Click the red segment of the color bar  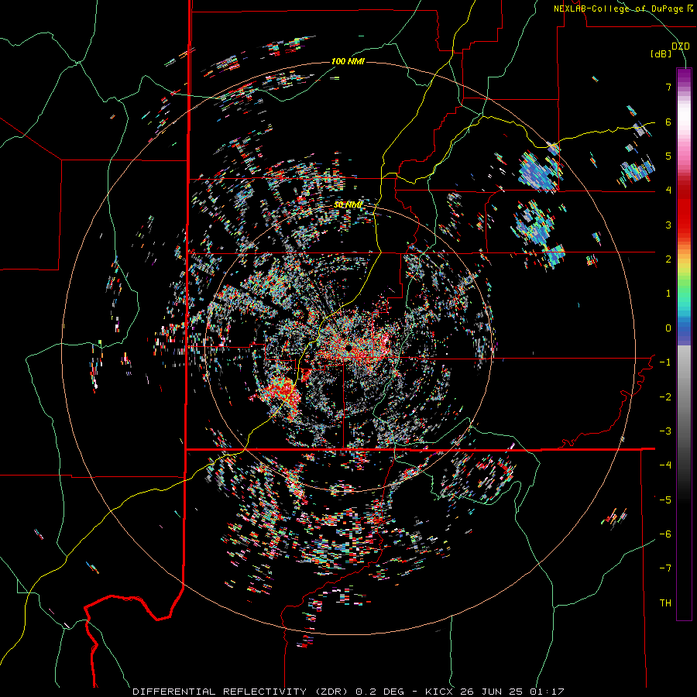(684, 209)
